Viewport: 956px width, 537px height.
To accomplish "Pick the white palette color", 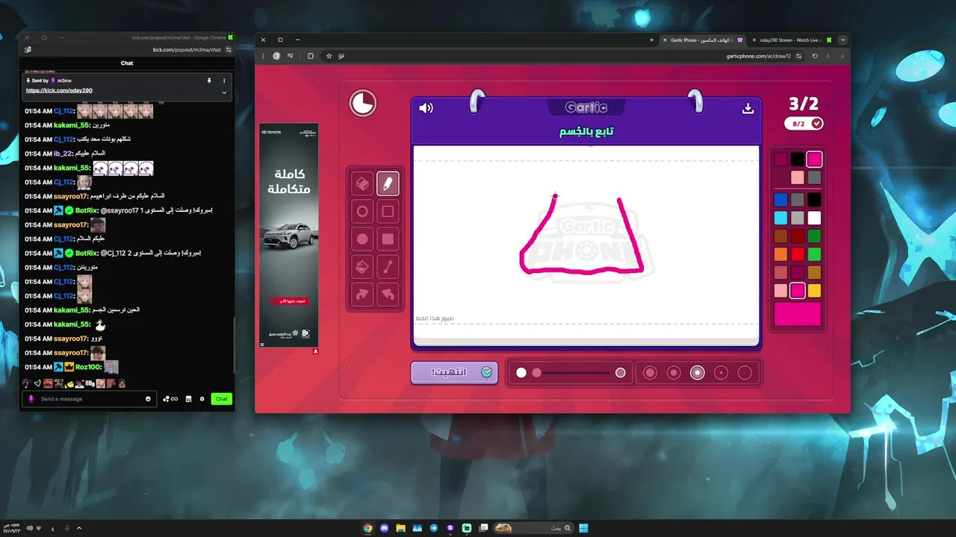I will click(x=814, y=218).
